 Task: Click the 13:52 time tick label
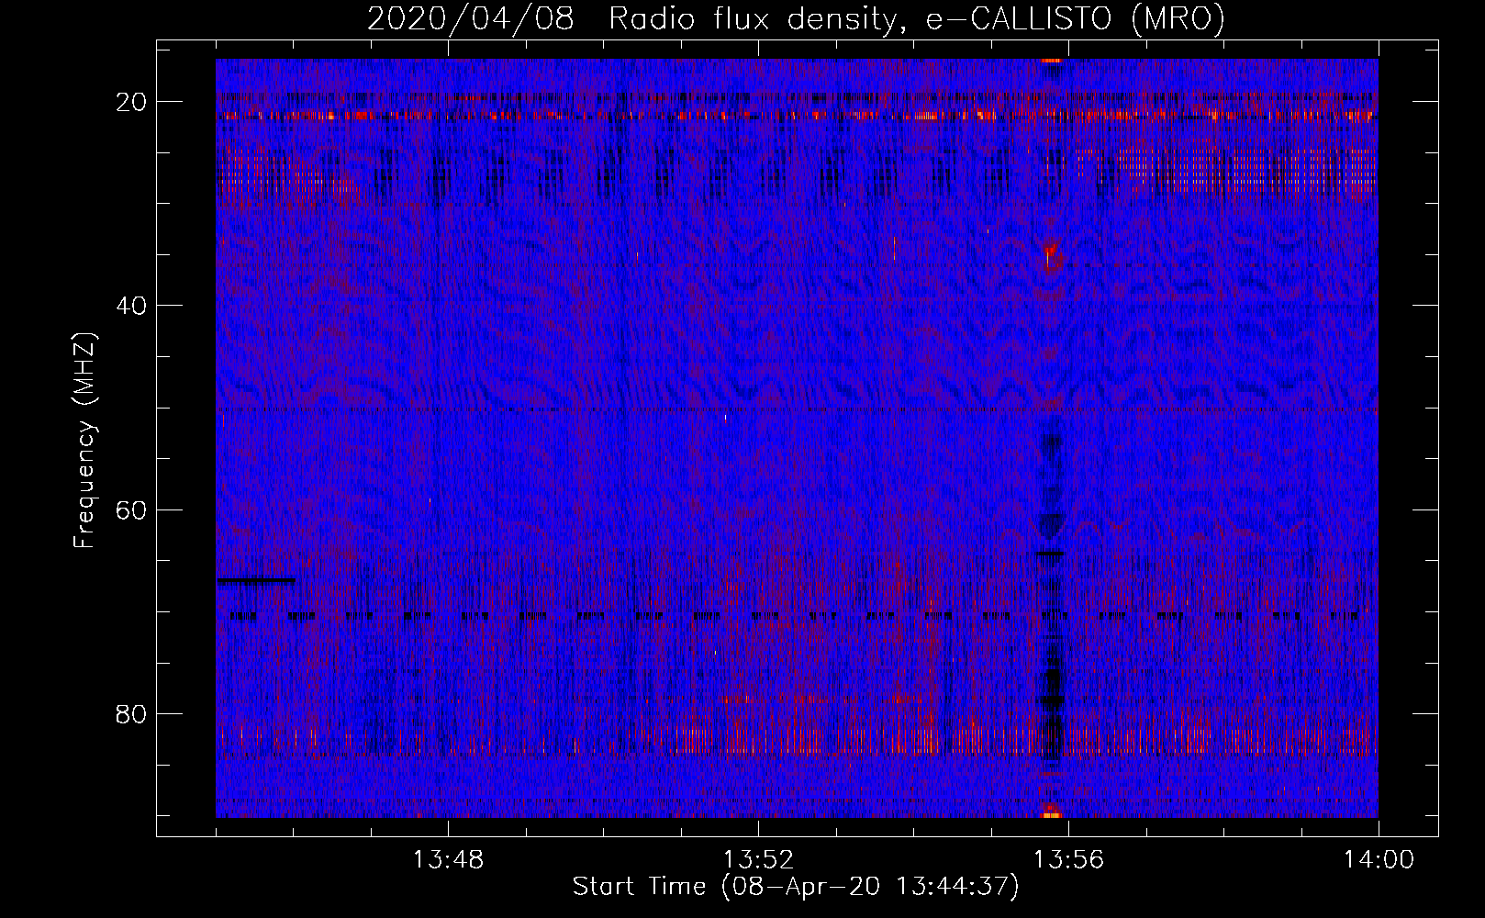click(x=758, y=860)
